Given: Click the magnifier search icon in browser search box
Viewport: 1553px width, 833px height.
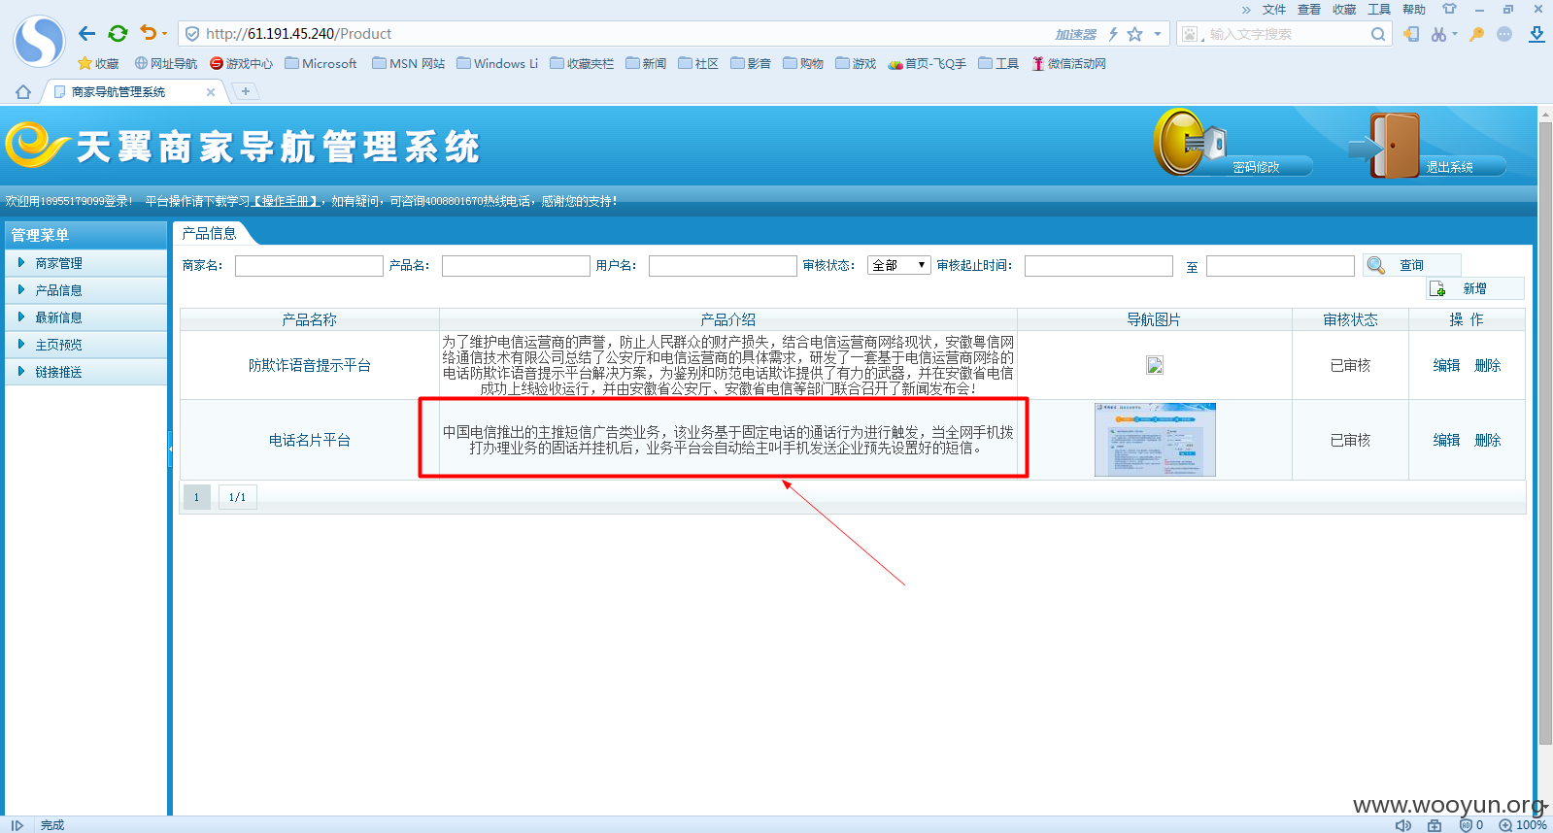Looking at the screenshot, I should tap(1378, 34).
